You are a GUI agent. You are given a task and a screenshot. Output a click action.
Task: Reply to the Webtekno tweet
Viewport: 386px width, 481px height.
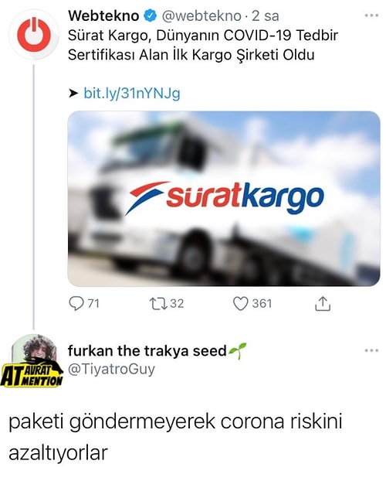(x=76, y=303)
